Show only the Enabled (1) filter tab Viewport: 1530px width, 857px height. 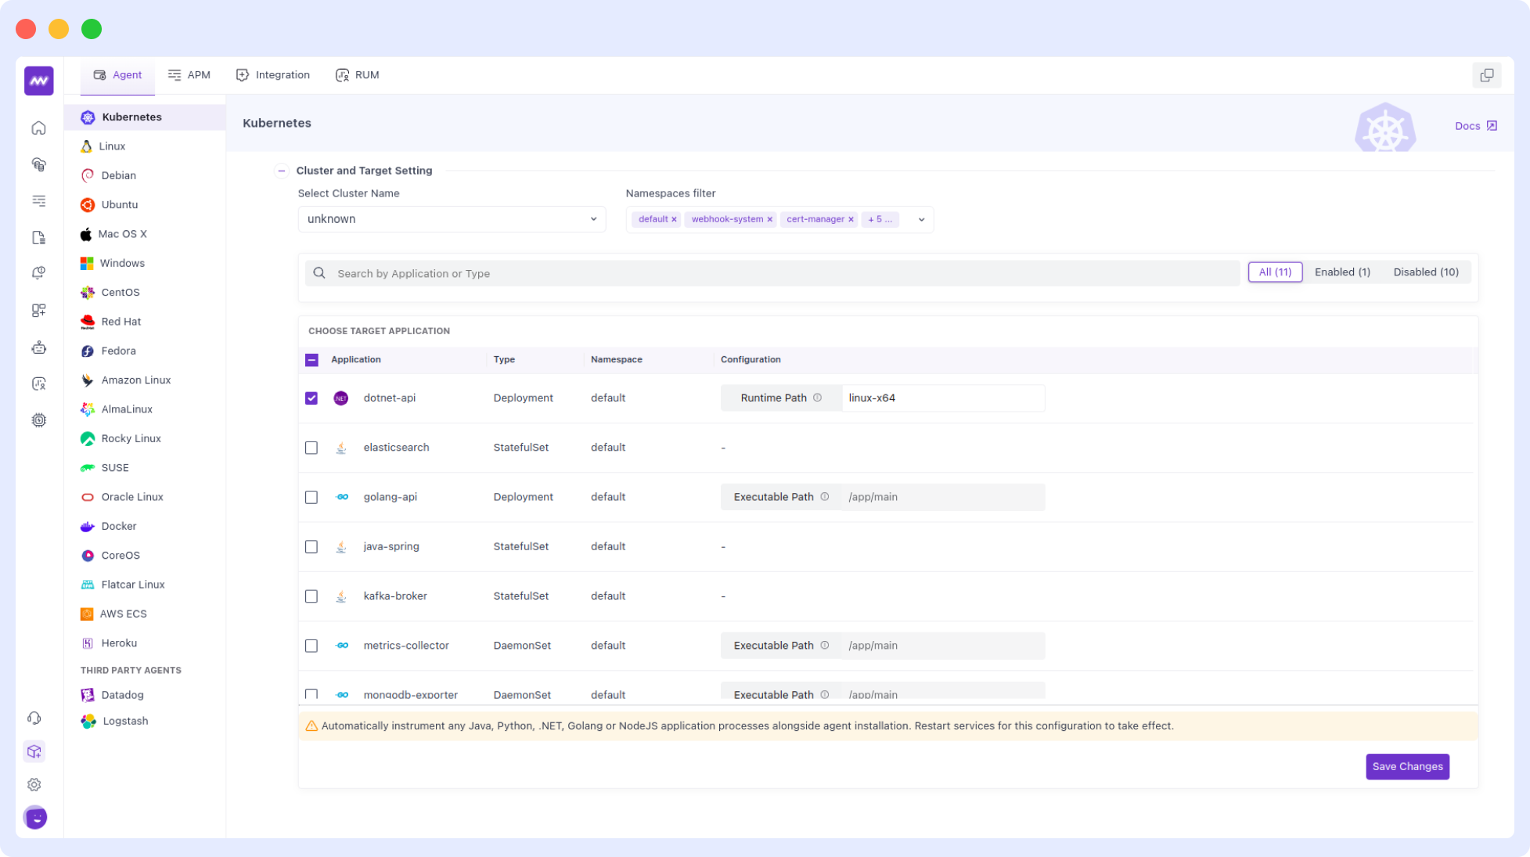click(x=1341, y=272)
